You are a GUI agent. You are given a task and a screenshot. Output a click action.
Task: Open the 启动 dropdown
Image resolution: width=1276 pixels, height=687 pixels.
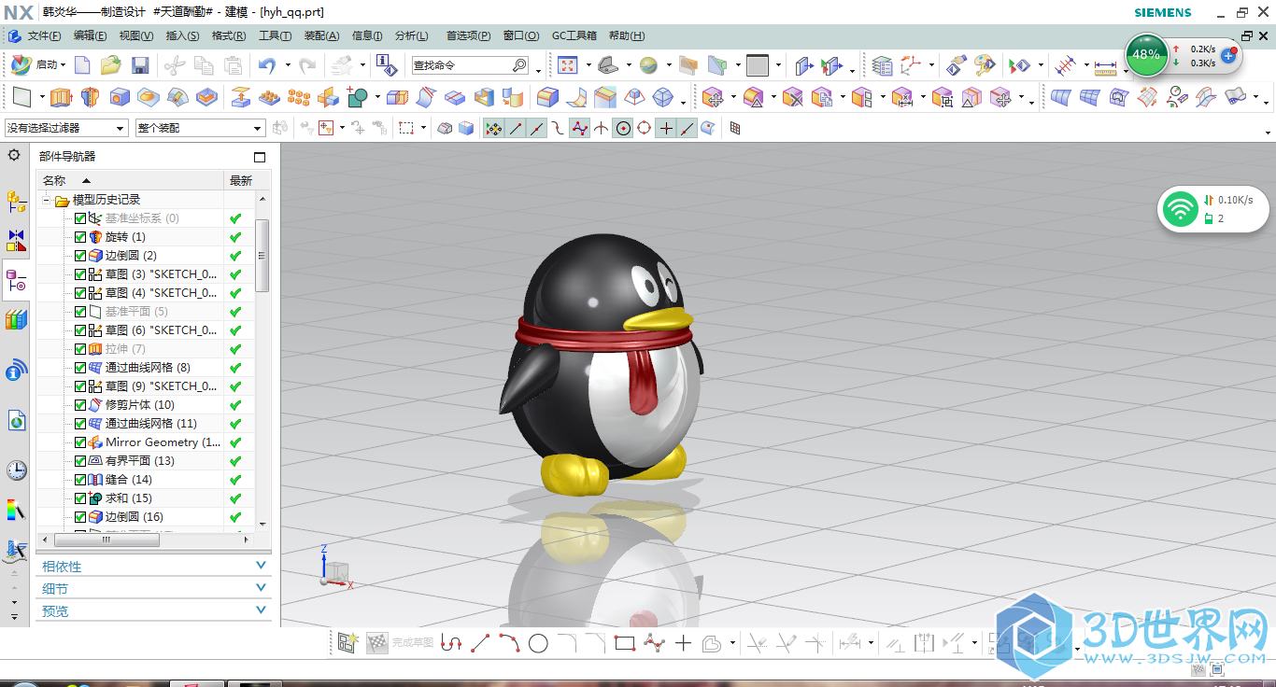click(39, 65)
